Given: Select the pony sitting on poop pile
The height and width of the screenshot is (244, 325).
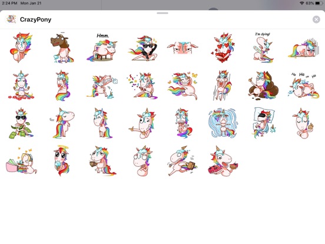Looking at the screenshot, I should (x=263, y=85).
